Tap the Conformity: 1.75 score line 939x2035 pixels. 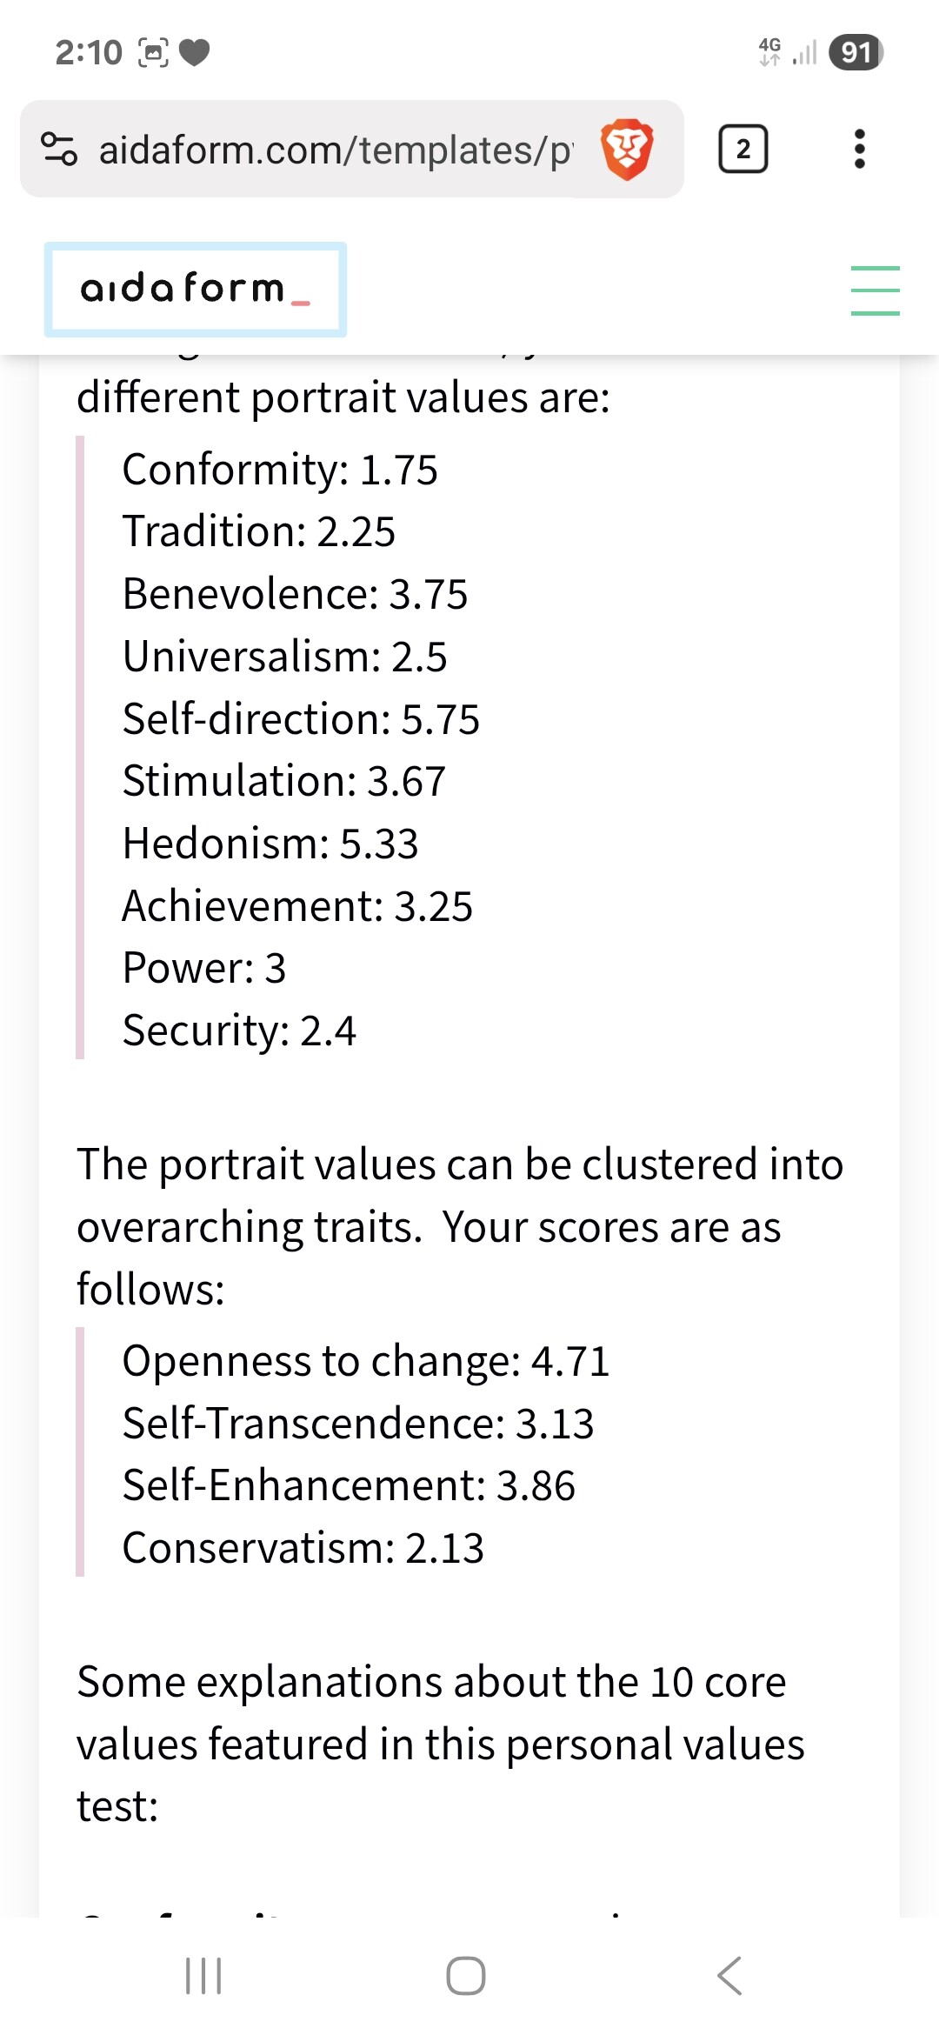coord(280,470)
